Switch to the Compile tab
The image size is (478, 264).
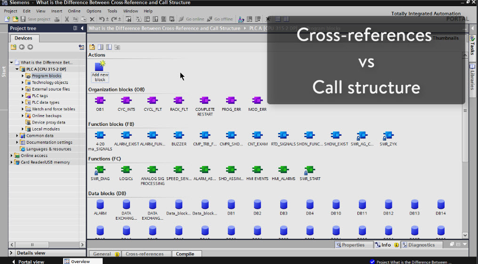[185, 254]
